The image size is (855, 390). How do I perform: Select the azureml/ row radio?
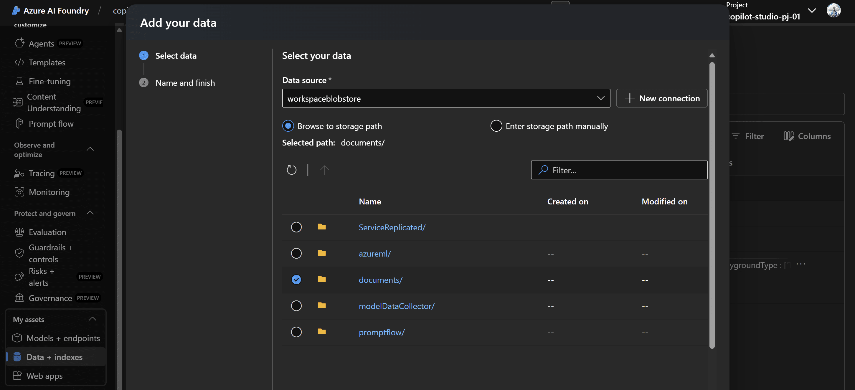tap(296, 253)
